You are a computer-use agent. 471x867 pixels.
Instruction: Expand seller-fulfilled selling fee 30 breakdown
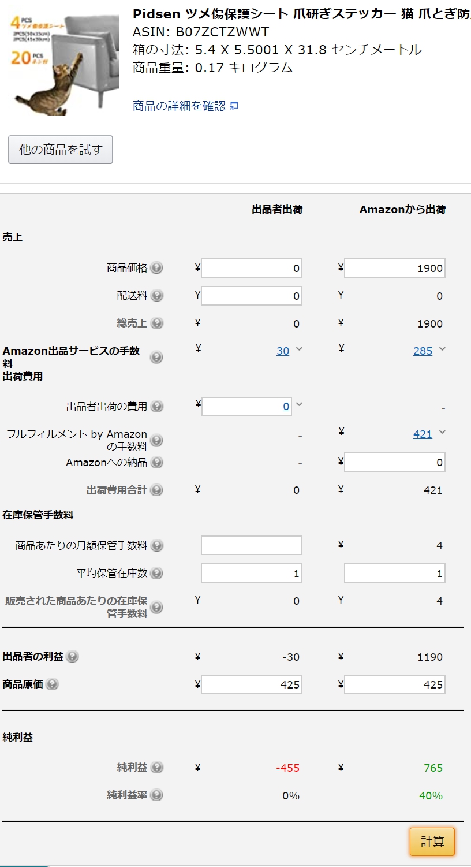pyautogui.click(x=299, y=349)
